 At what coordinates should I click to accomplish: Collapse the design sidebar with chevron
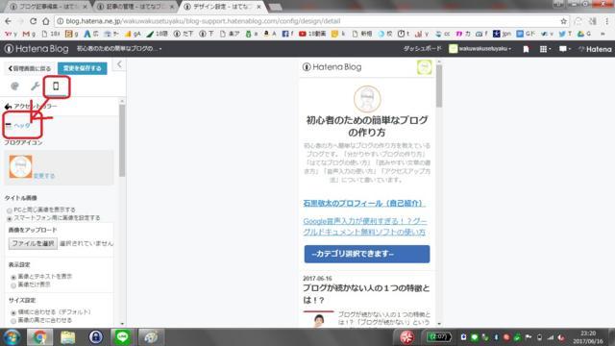tap(119, 64)
